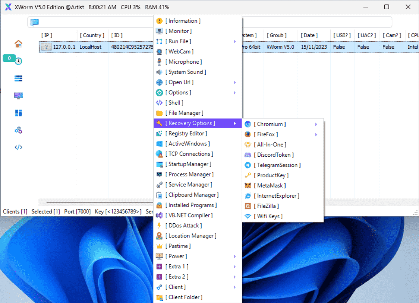Open the Client Folder menu entry
Viewport: 419px width, 303px height.
click(198, 297)
